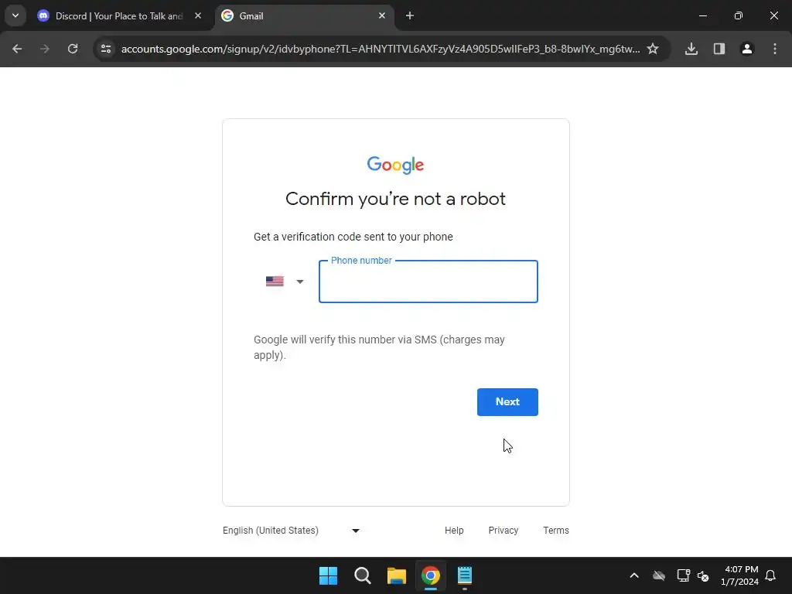Restore down the Chrome window
This screenshot has height=594, width=792.
point(739,15)
